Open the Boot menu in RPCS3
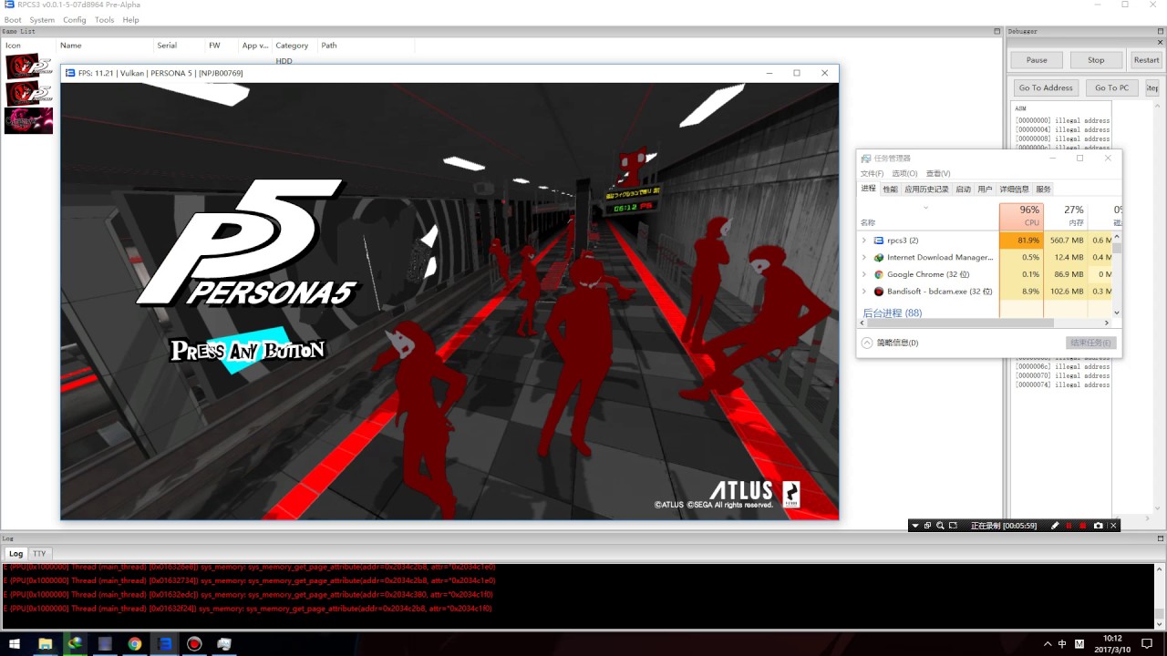The width and height of the screenshot is (1167, 656). tap(13, 20)
